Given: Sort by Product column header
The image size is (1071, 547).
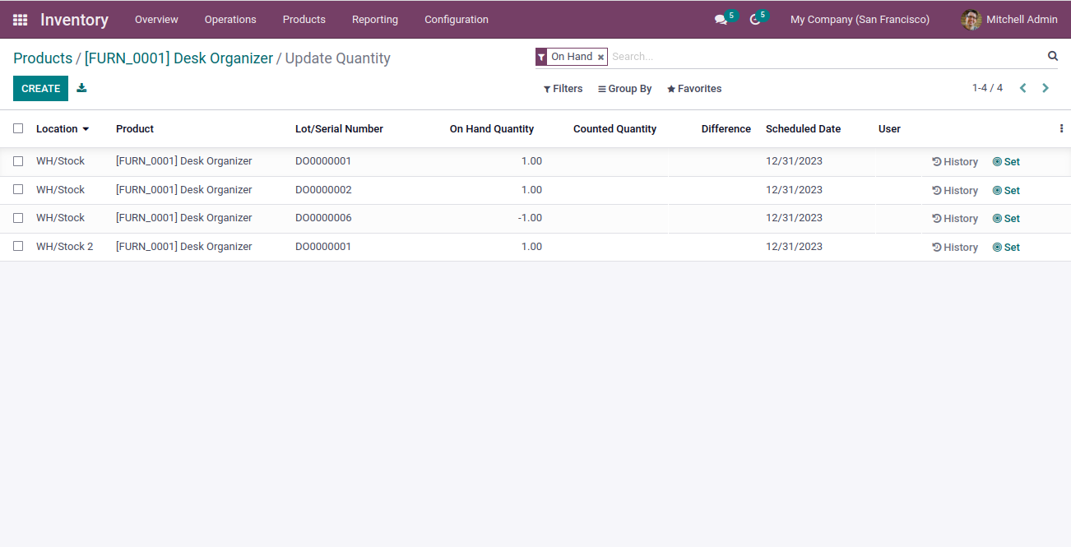Looking at the screenshot, I should pos(135,128).
